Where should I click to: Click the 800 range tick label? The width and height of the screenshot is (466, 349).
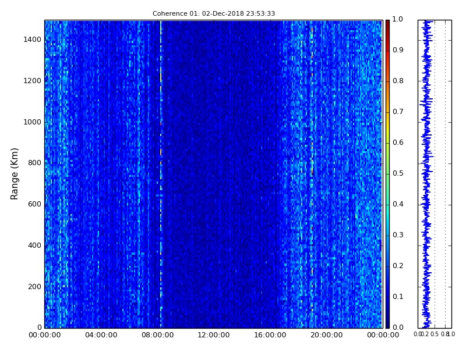coord(34,163)
